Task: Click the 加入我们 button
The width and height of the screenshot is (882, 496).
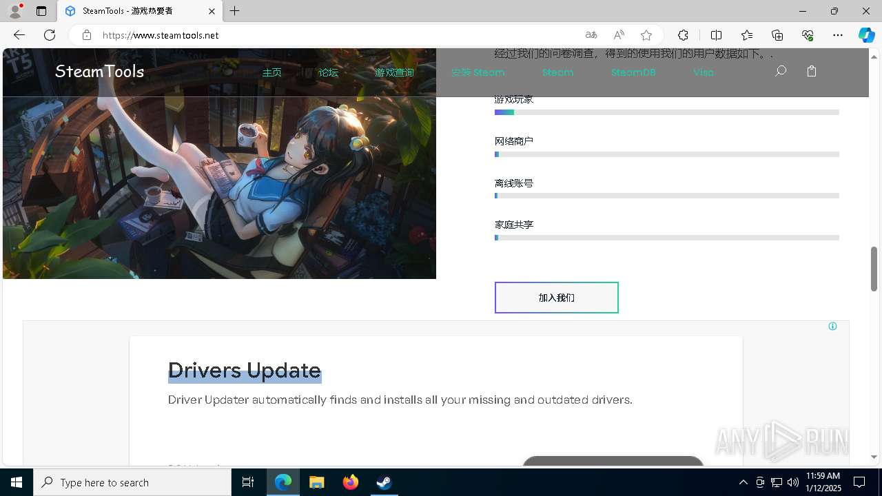Action: pos(557,298)
